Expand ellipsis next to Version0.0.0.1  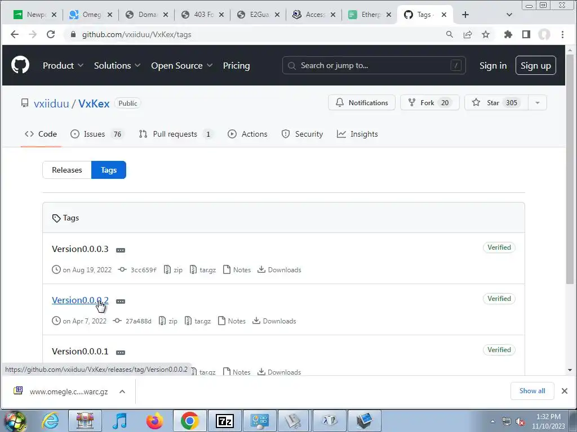(121, 352)
